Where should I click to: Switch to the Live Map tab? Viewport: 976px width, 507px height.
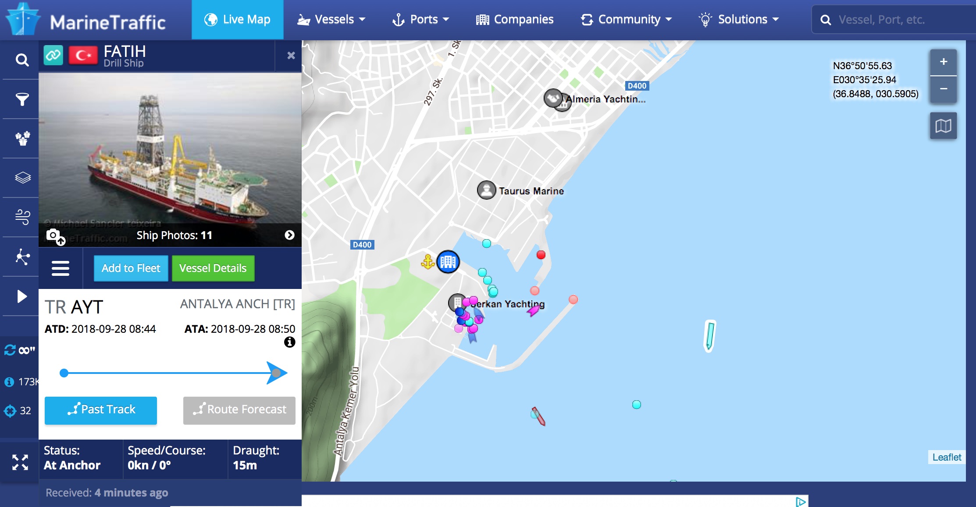tap(237, 20)
